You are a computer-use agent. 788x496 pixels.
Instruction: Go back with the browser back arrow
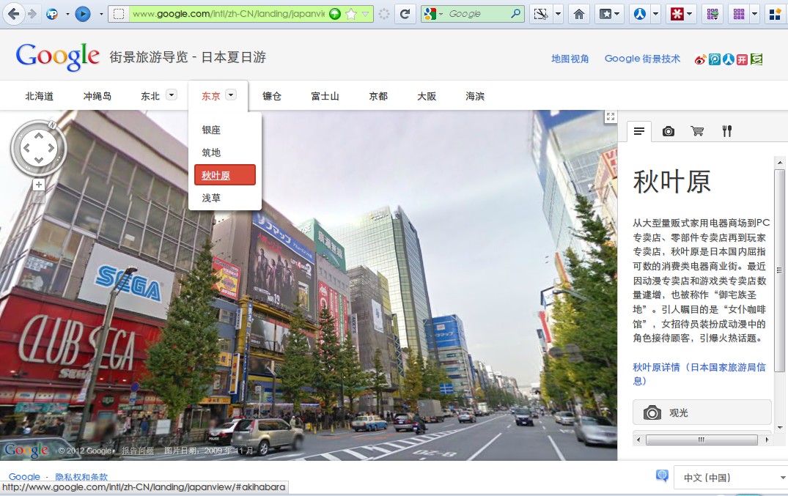14,14
